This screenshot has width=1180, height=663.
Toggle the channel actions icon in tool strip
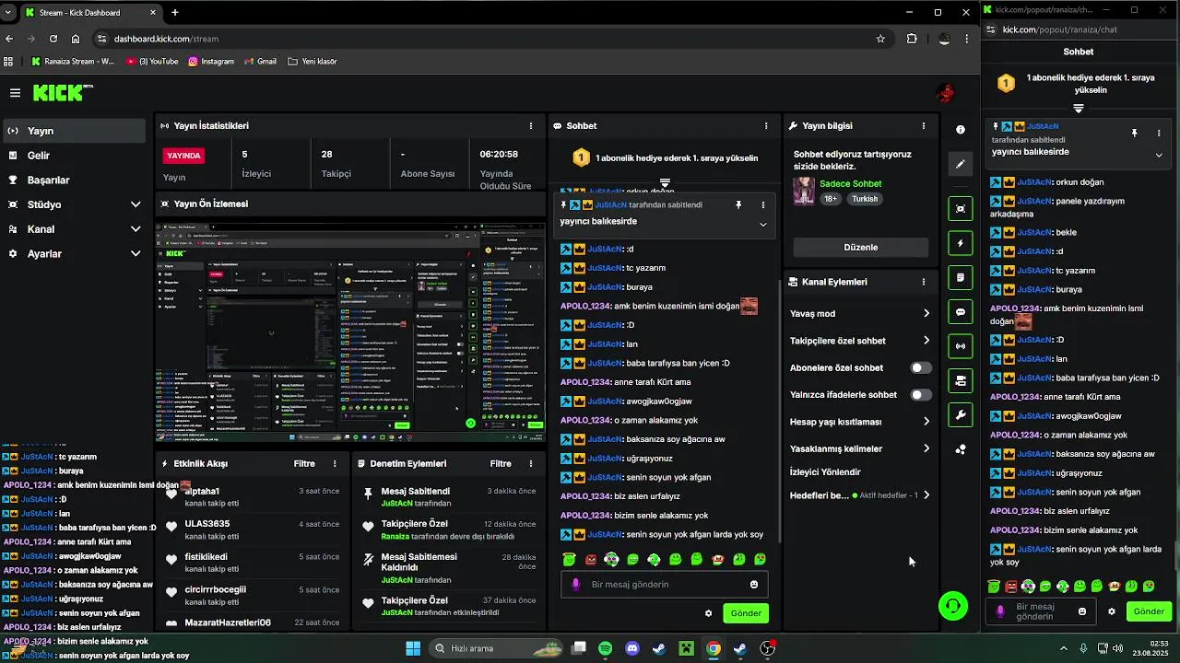coord(961,380)
